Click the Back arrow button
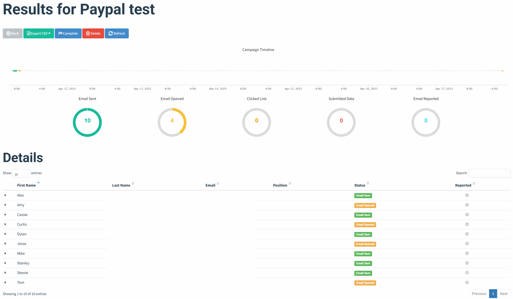The height and width of the screenshot is (299, 513). pos(13,33)
